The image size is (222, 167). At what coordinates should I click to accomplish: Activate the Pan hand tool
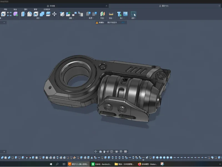pyautogui.click(x=104, y=151)
